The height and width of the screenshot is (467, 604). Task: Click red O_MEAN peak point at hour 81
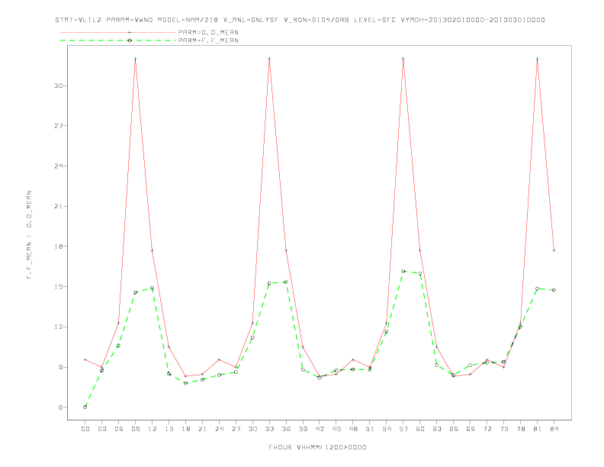pos(538,59)
